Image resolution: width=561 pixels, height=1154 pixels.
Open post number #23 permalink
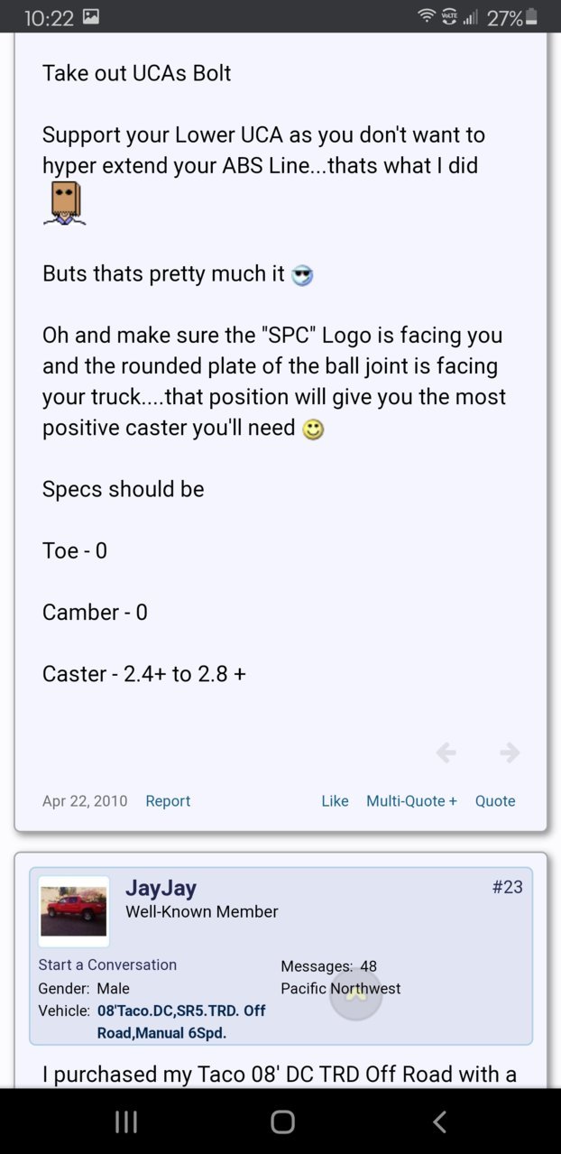point(508,887)
